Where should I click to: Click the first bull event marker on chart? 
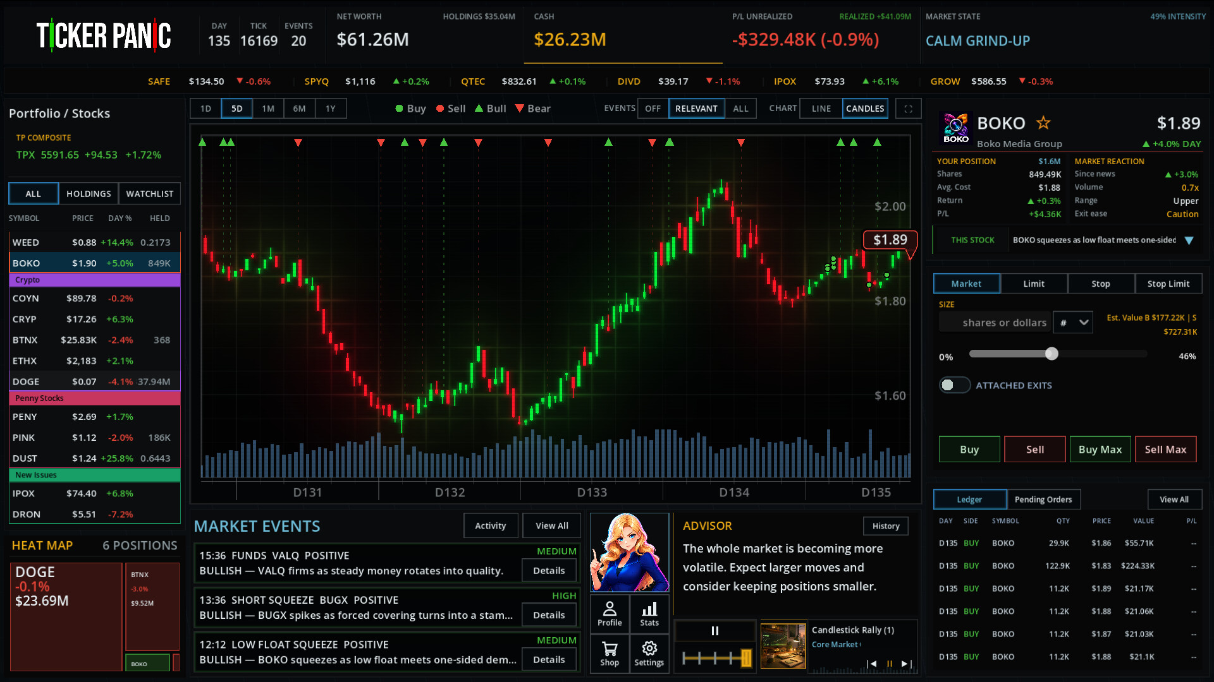pos(202,142)
